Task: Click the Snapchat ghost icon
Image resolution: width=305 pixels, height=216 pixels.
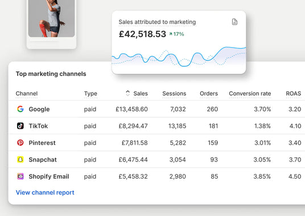Action: click(x=20, y=160)
